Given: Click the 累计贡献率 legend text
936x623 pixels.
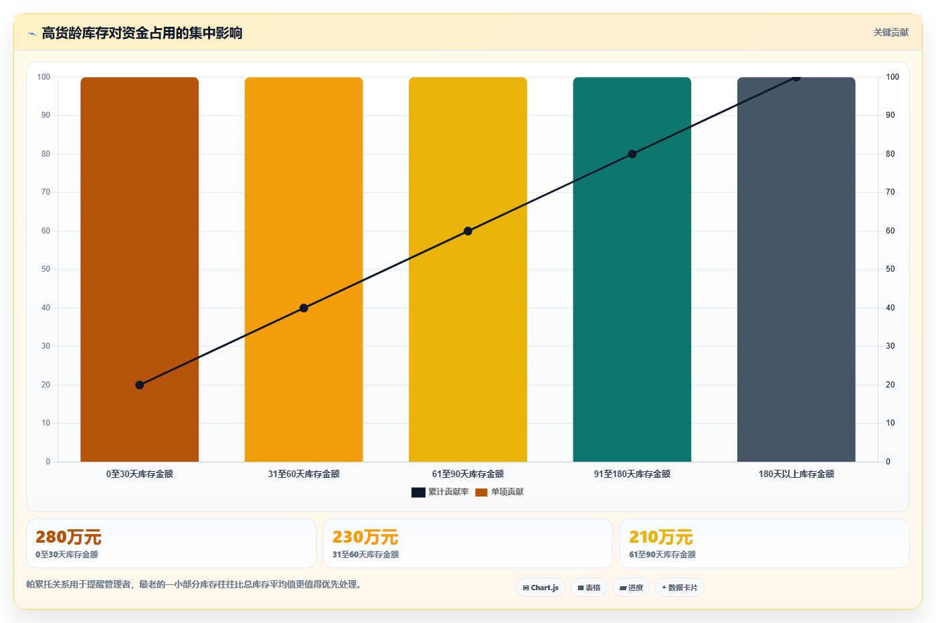Looking at the screenshot, I should click(x=448, y=492).
